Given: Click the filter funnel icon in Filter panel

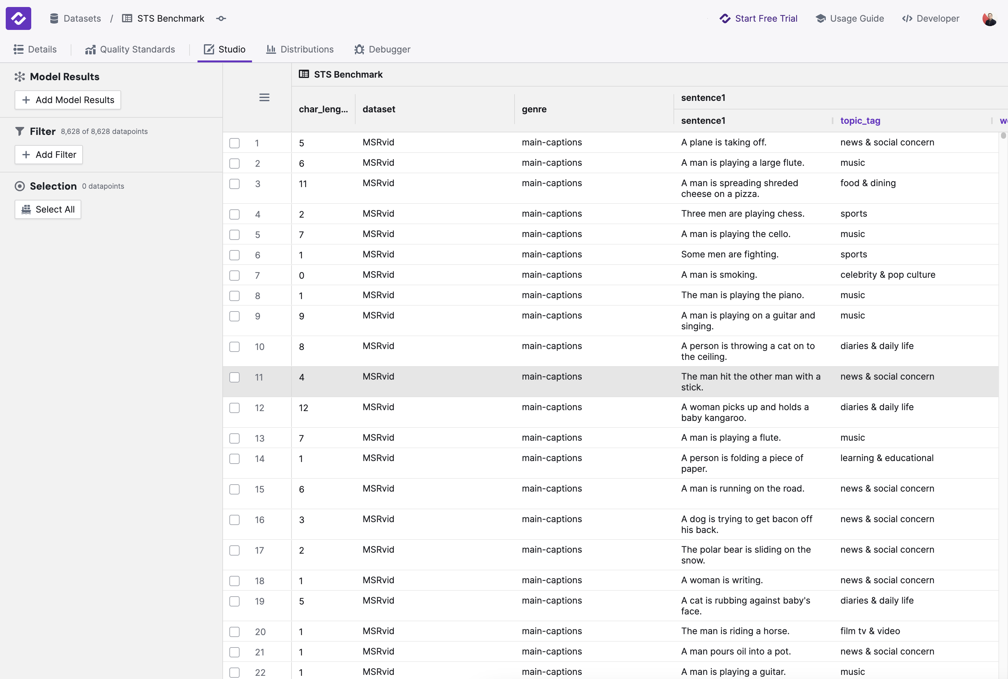Looking at the screenshot, I should point(19,131).
